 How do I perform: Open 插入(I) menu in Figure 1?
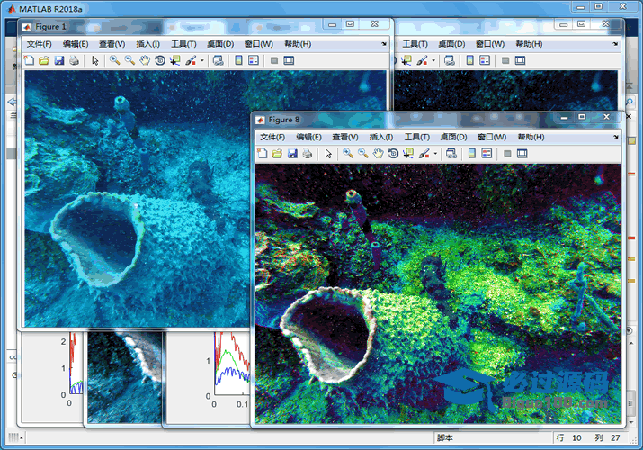[x=147, y=43]
